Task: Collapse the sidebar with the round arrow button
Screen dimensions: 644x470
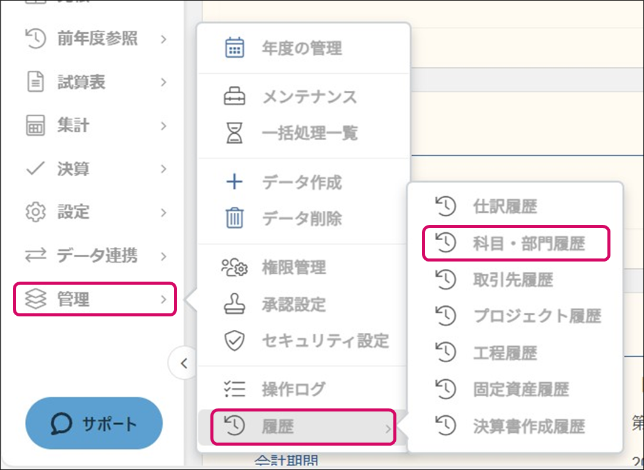Action: click(184, 364)
